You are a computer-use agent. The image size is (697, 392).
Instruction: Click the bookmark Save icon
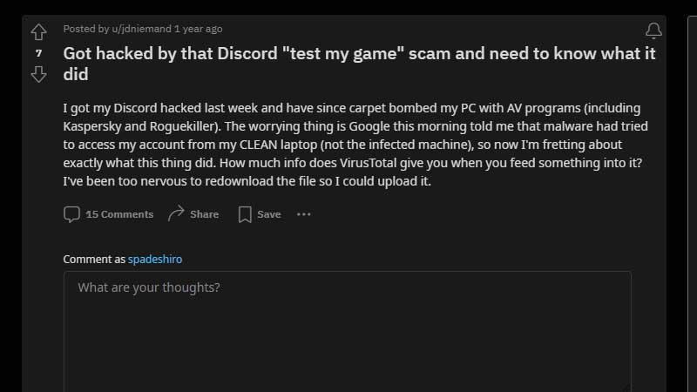coord(245,214)
